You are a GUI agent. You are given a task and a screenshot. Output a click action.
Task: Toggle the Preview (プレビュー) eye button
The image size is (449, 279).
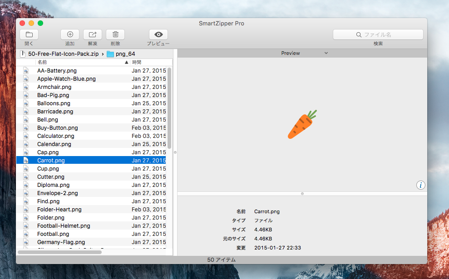(158, 34)
